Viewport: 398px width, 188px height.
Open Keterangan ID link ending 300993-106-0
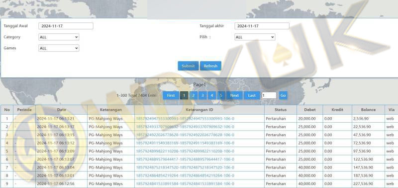tap(185, 119)
